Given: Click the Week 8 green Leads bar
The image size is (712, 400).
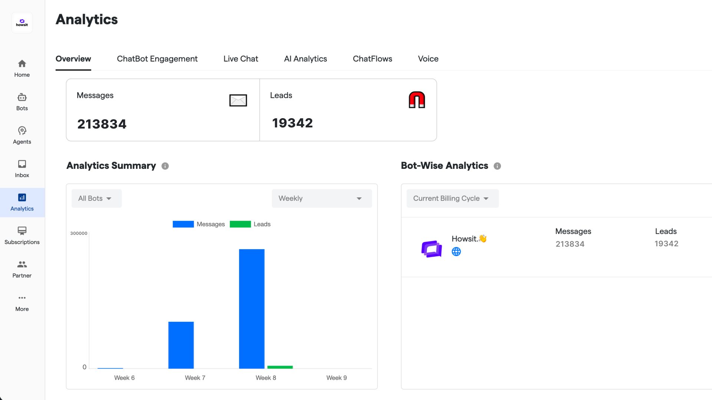Looking at the screenshot, I should coord(280,367).
